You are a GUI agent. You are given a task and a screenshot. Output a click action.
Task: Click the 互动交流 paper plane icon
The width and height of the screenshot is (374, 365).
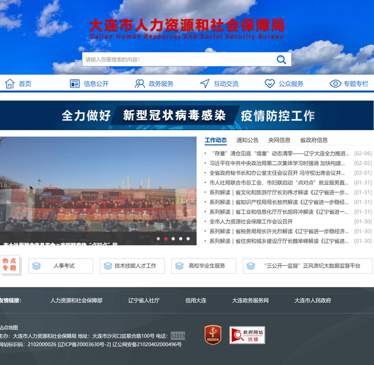pyautogui.click(x=205, y=84)
